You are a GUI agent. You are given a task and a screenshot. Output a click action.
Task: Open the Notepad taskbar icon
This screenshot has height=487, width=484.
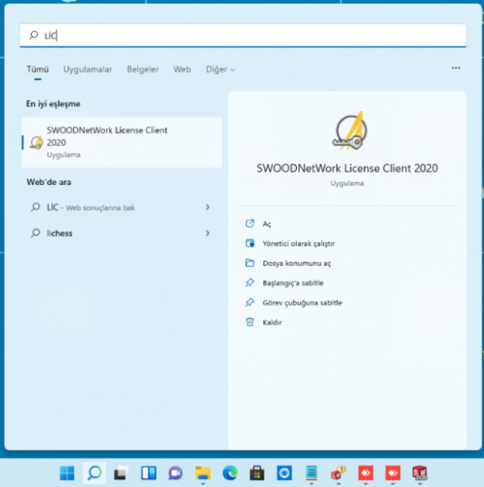tap(311, 473)
